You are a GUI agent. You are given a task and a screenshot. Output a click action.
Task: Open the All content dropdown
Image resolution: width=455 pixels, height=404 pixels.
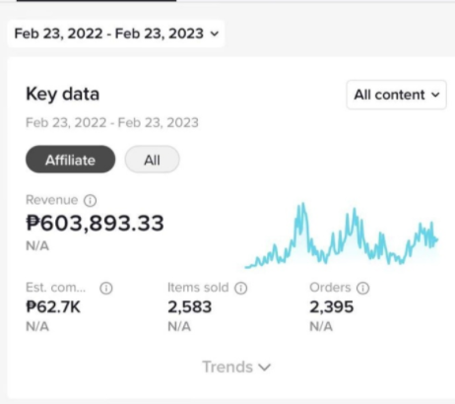click(x=396, y=95)
